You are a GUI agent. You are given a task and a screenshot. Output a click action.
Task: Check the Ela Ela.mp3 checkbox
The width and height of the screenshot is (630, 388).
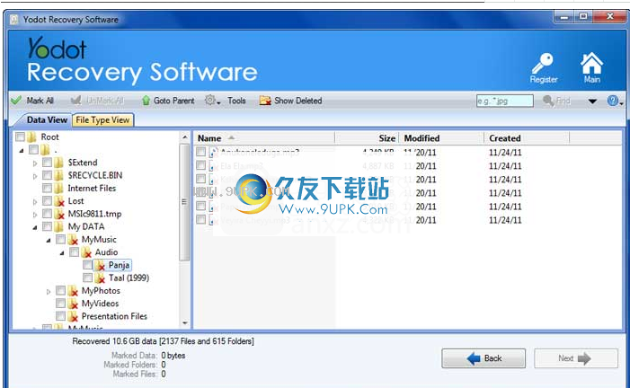click(x=201, y=165)
